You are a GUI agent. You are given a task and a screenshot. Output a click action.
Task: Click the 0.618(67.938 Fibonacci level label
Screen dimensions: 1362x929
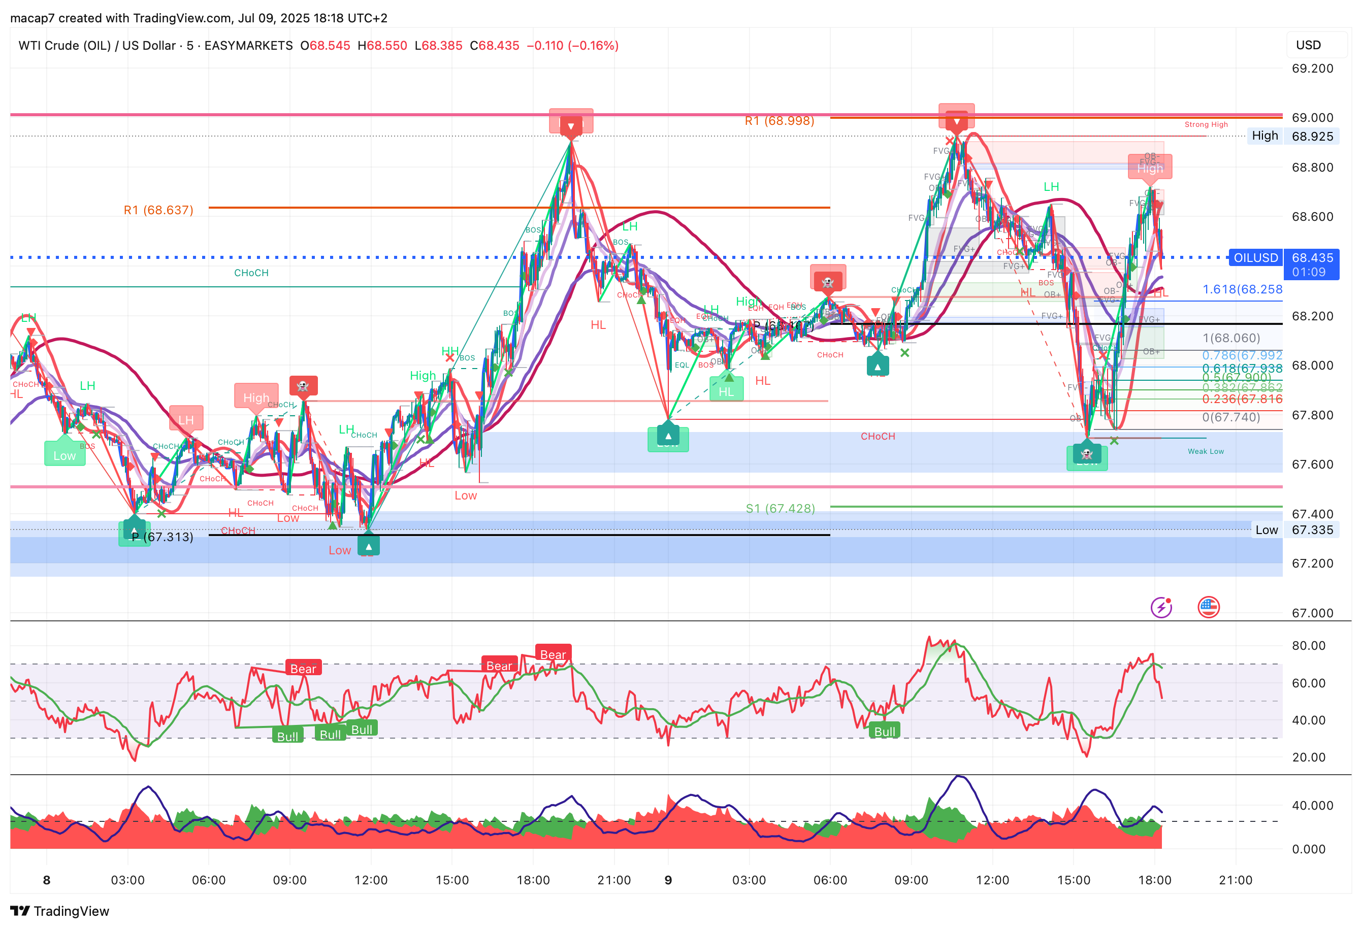coord(1242,368)
